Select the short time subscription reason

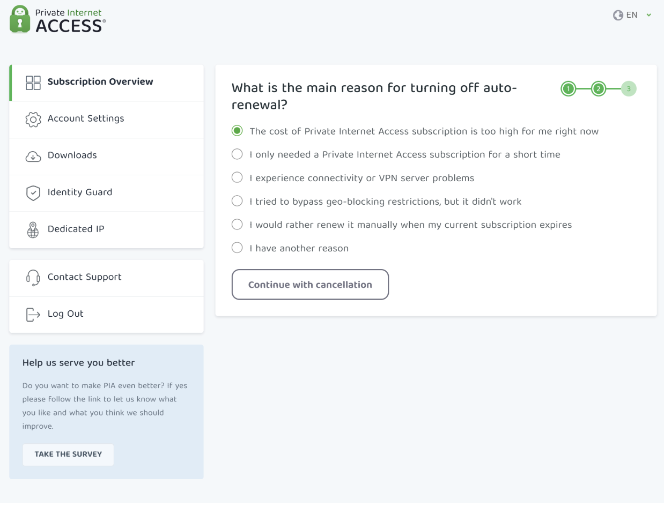237,154
